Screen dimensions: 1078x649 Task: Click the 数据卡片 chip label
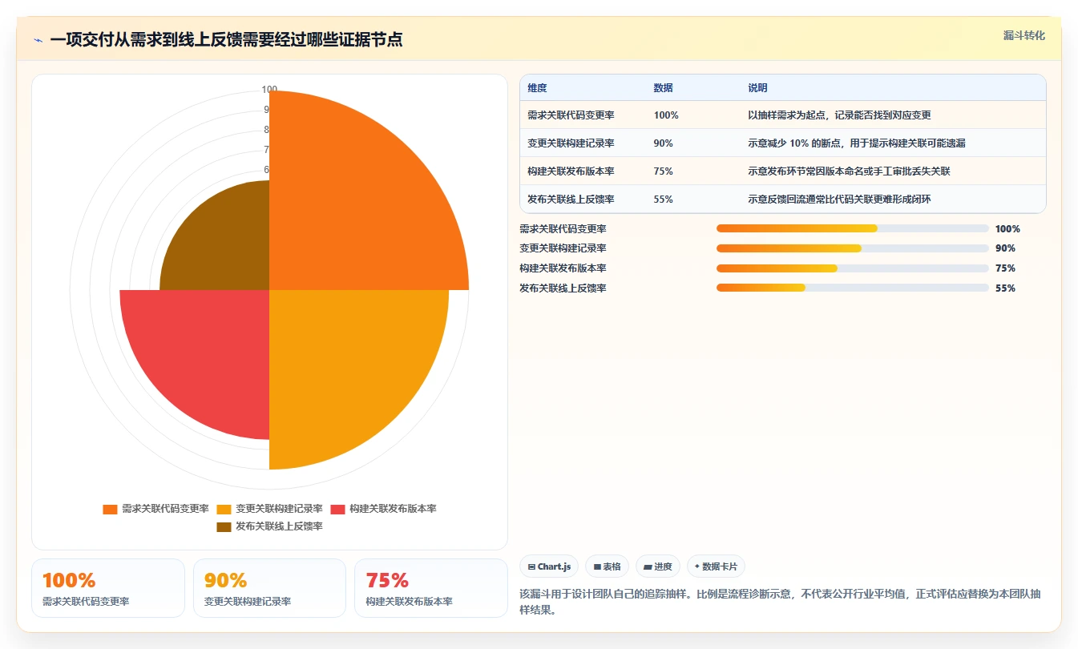[720, 566]
